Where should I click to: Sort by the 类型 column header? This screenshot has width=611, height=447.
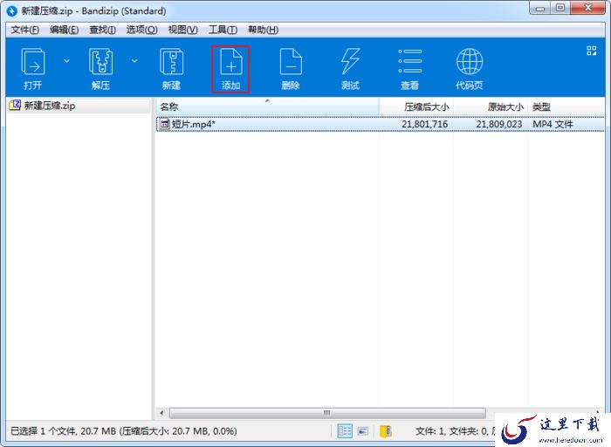pos(566,107)
